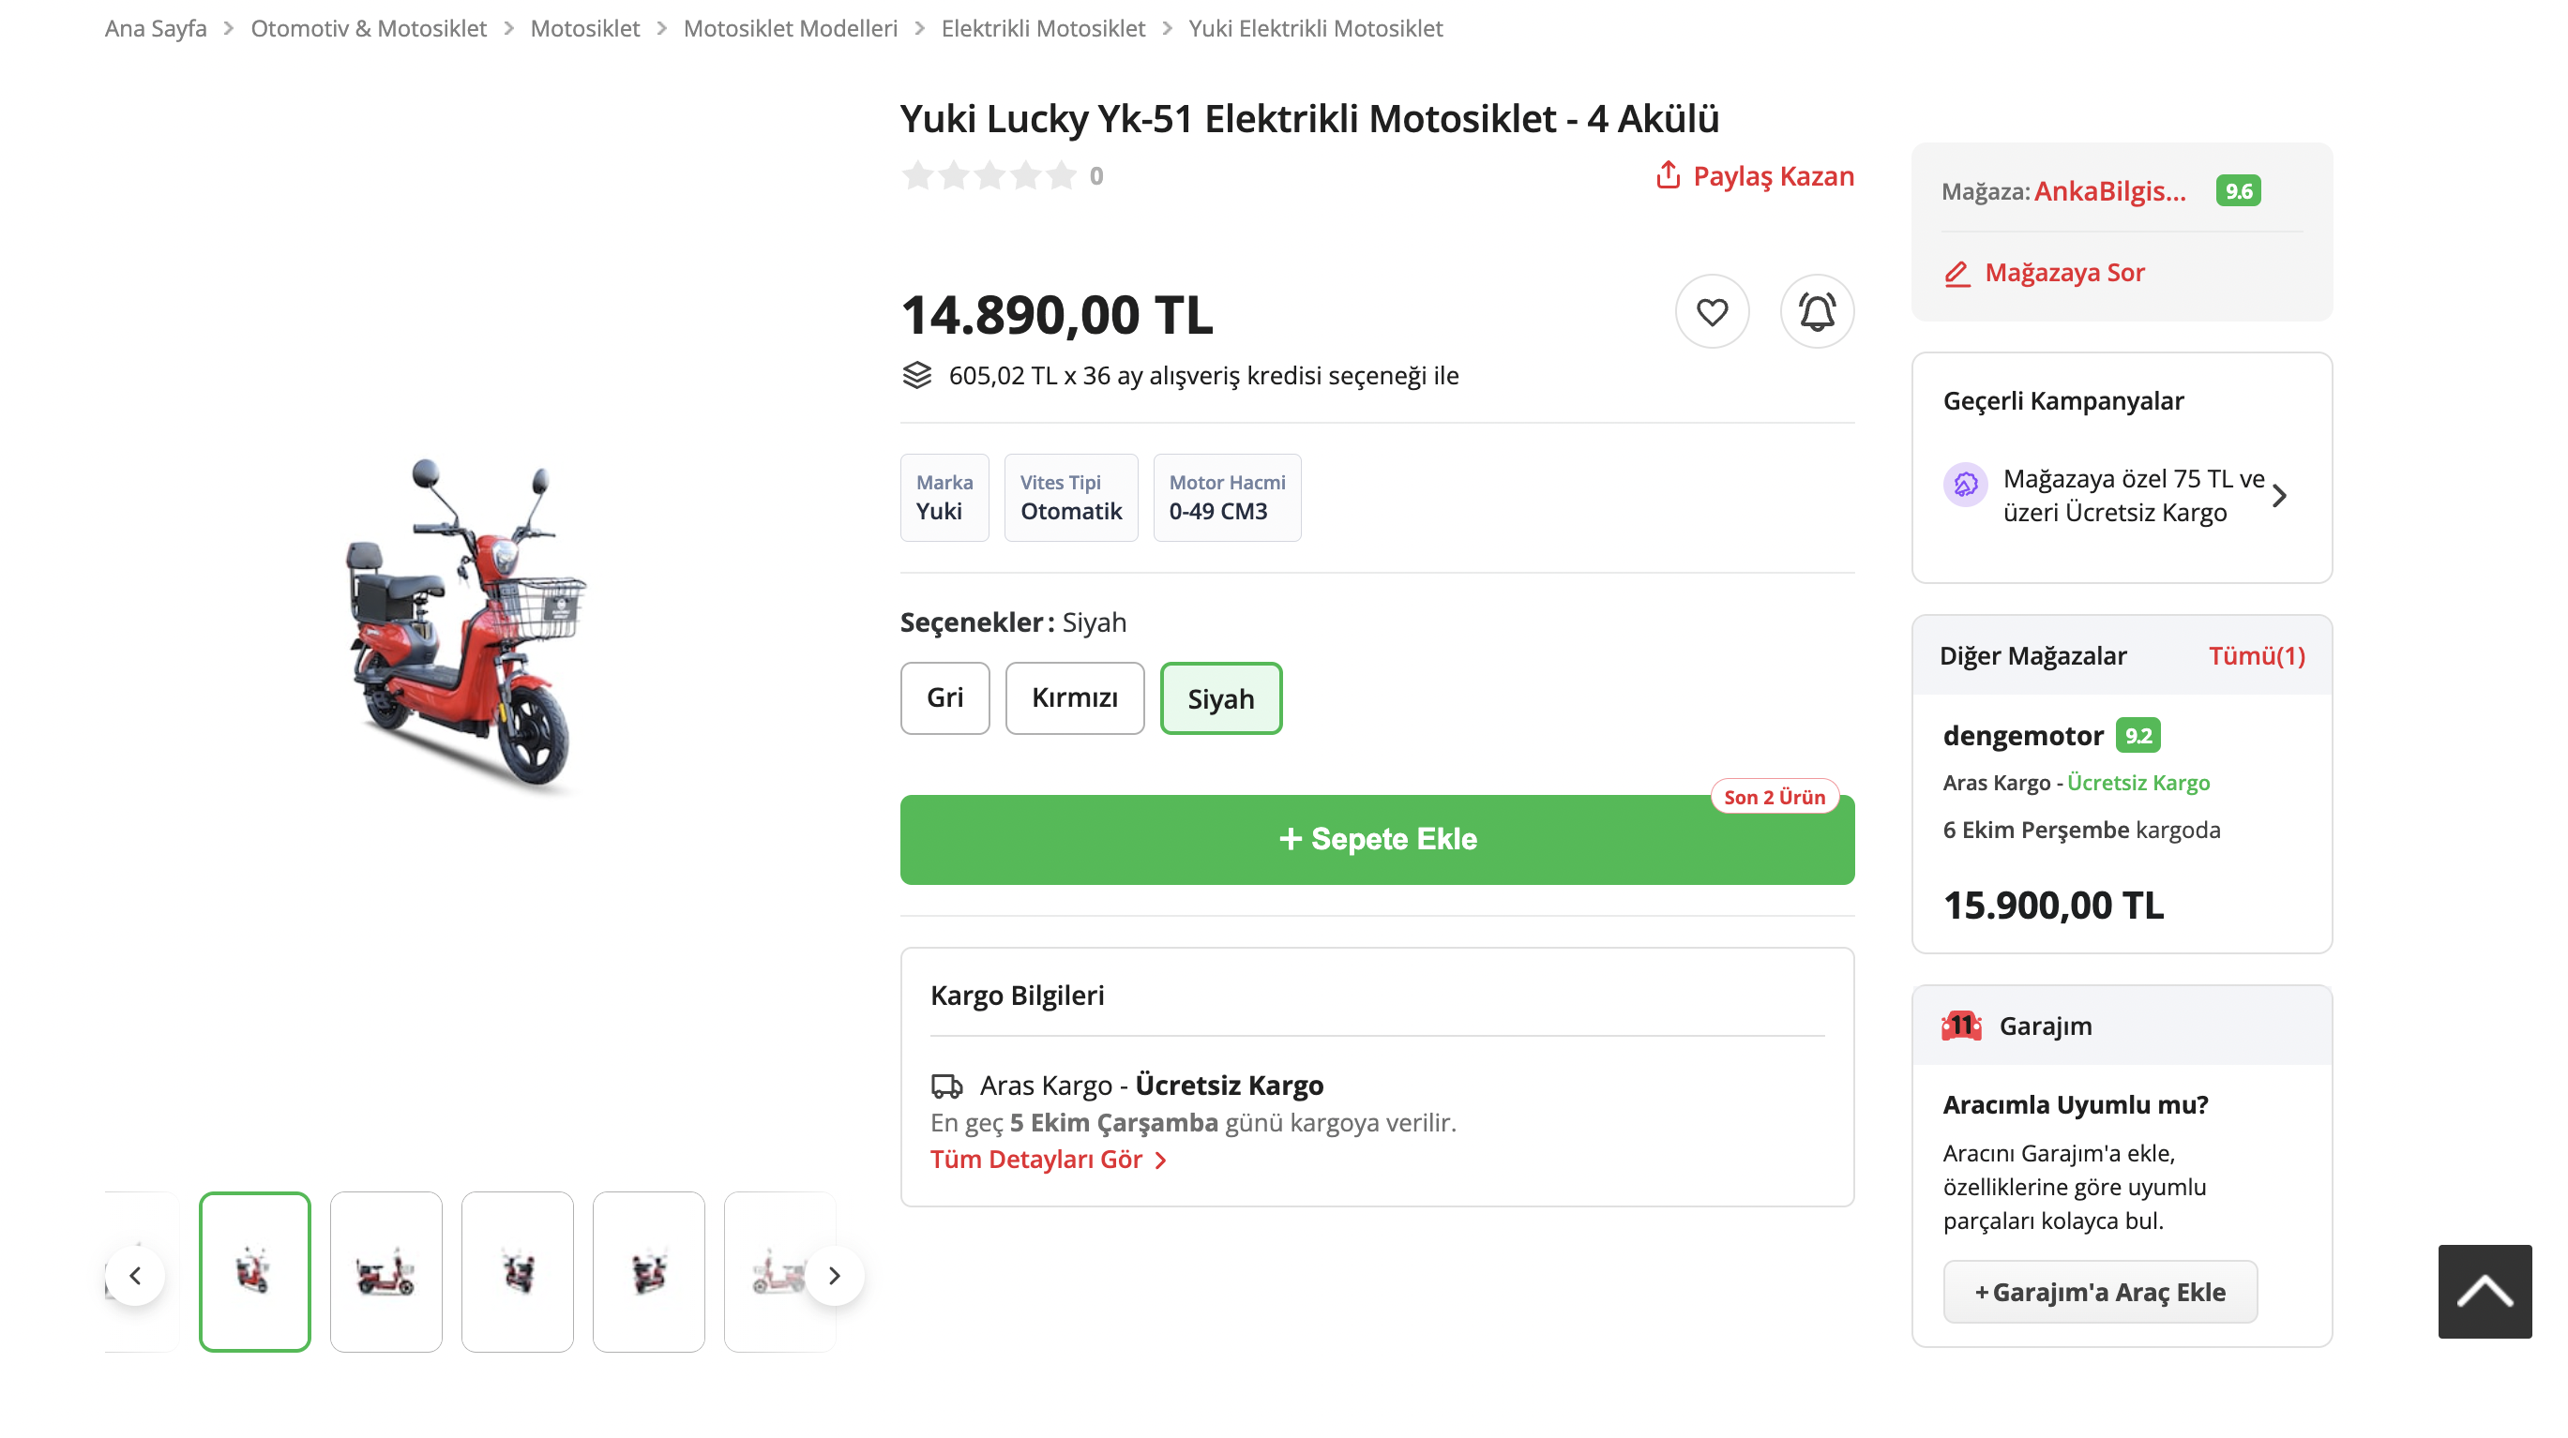Click the Garajım truck icon
This screenshot has width=2568, height=1438.
click(x=1960, y=1025)
